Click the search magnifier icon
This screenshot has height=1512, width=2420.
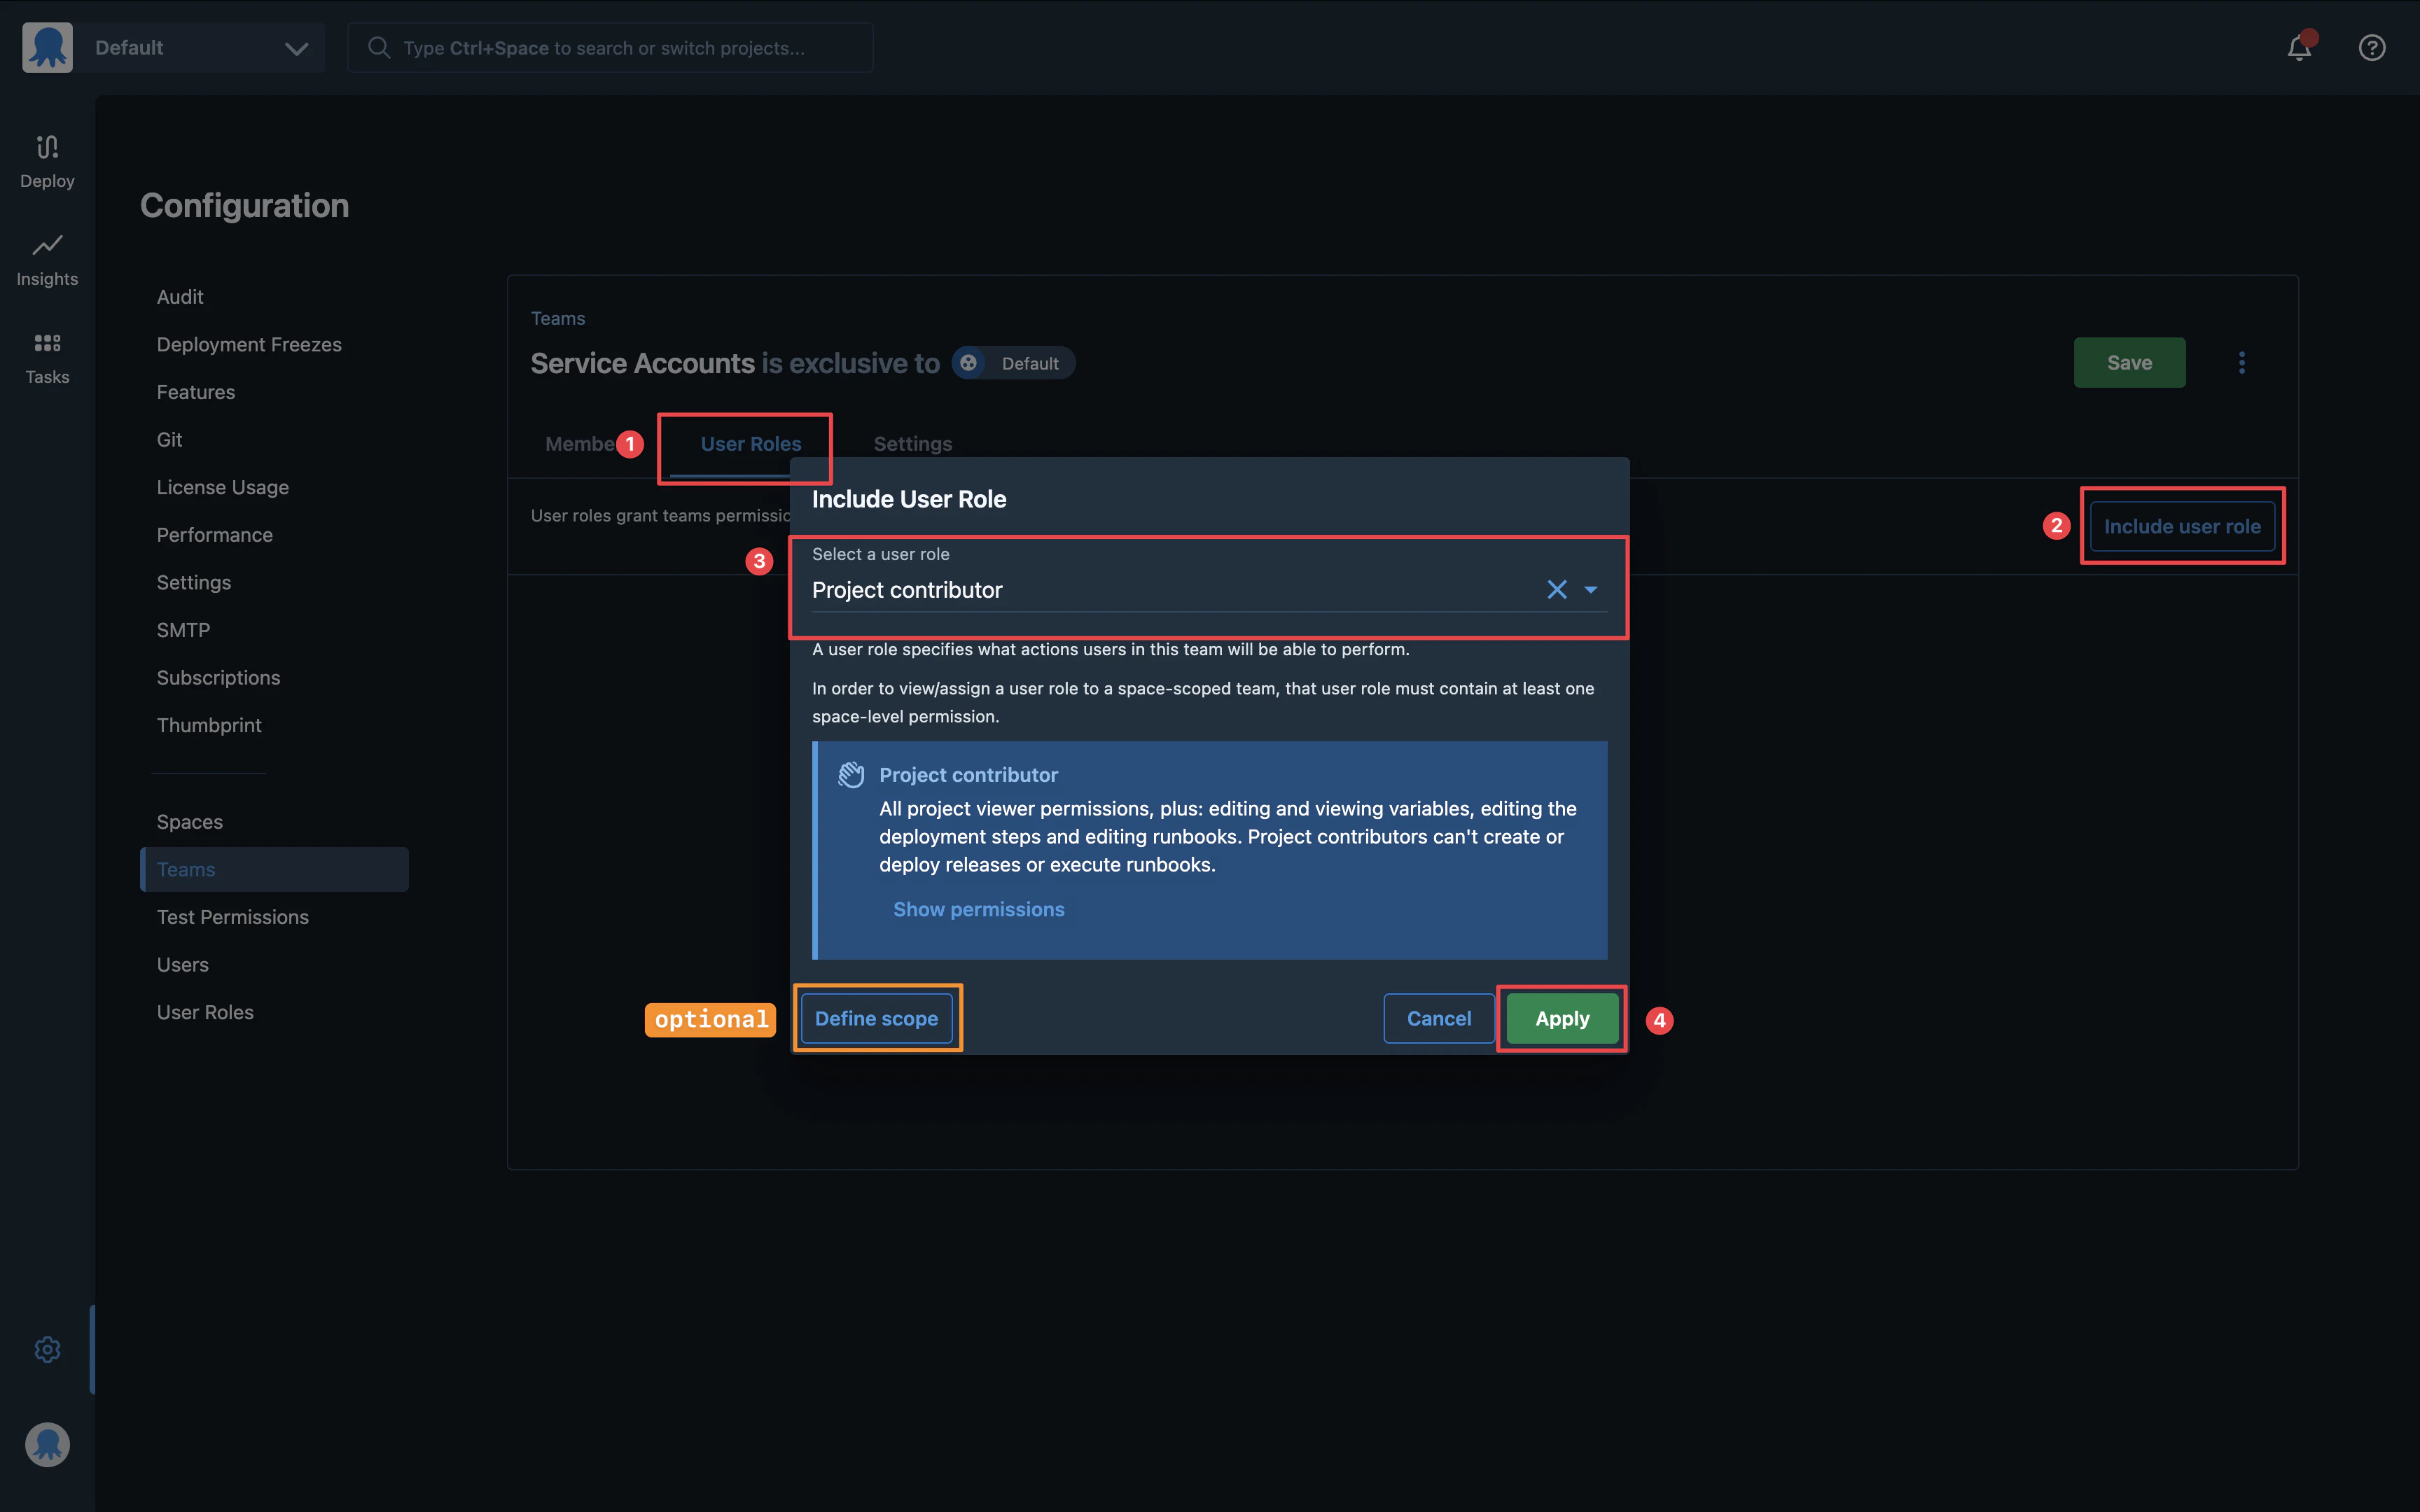tap(378, 47)
